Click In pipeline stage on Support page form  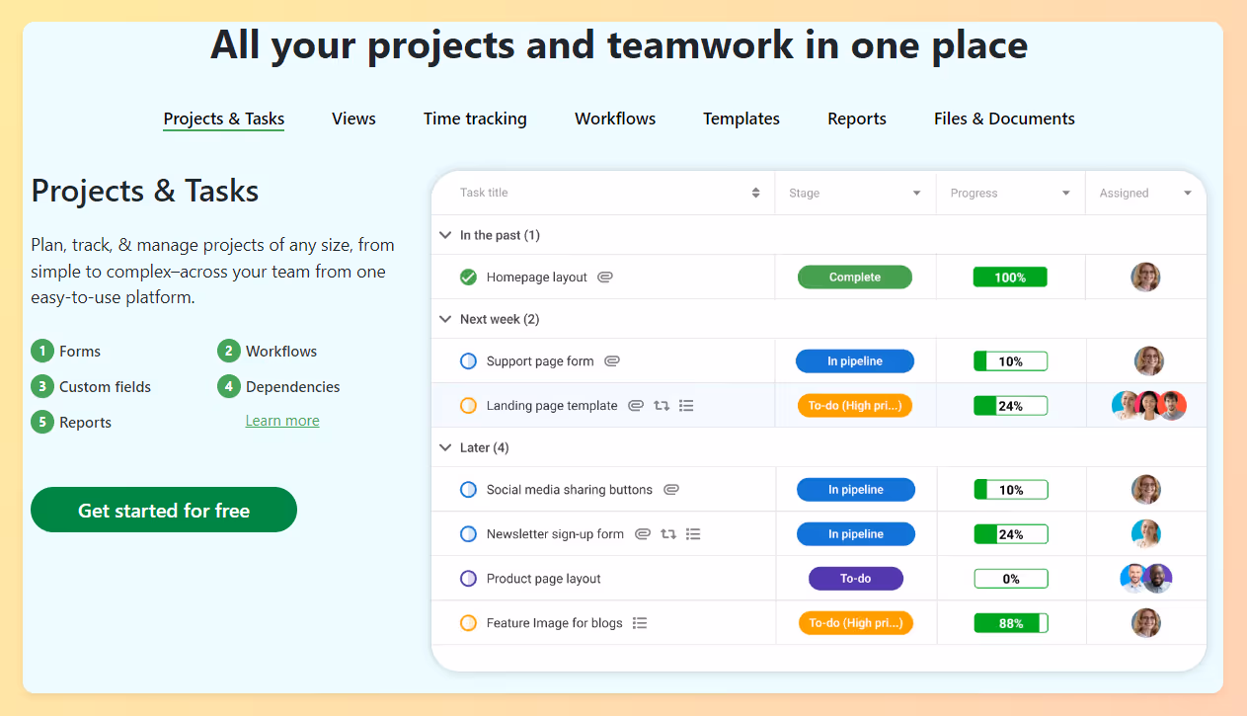point(855,361)
